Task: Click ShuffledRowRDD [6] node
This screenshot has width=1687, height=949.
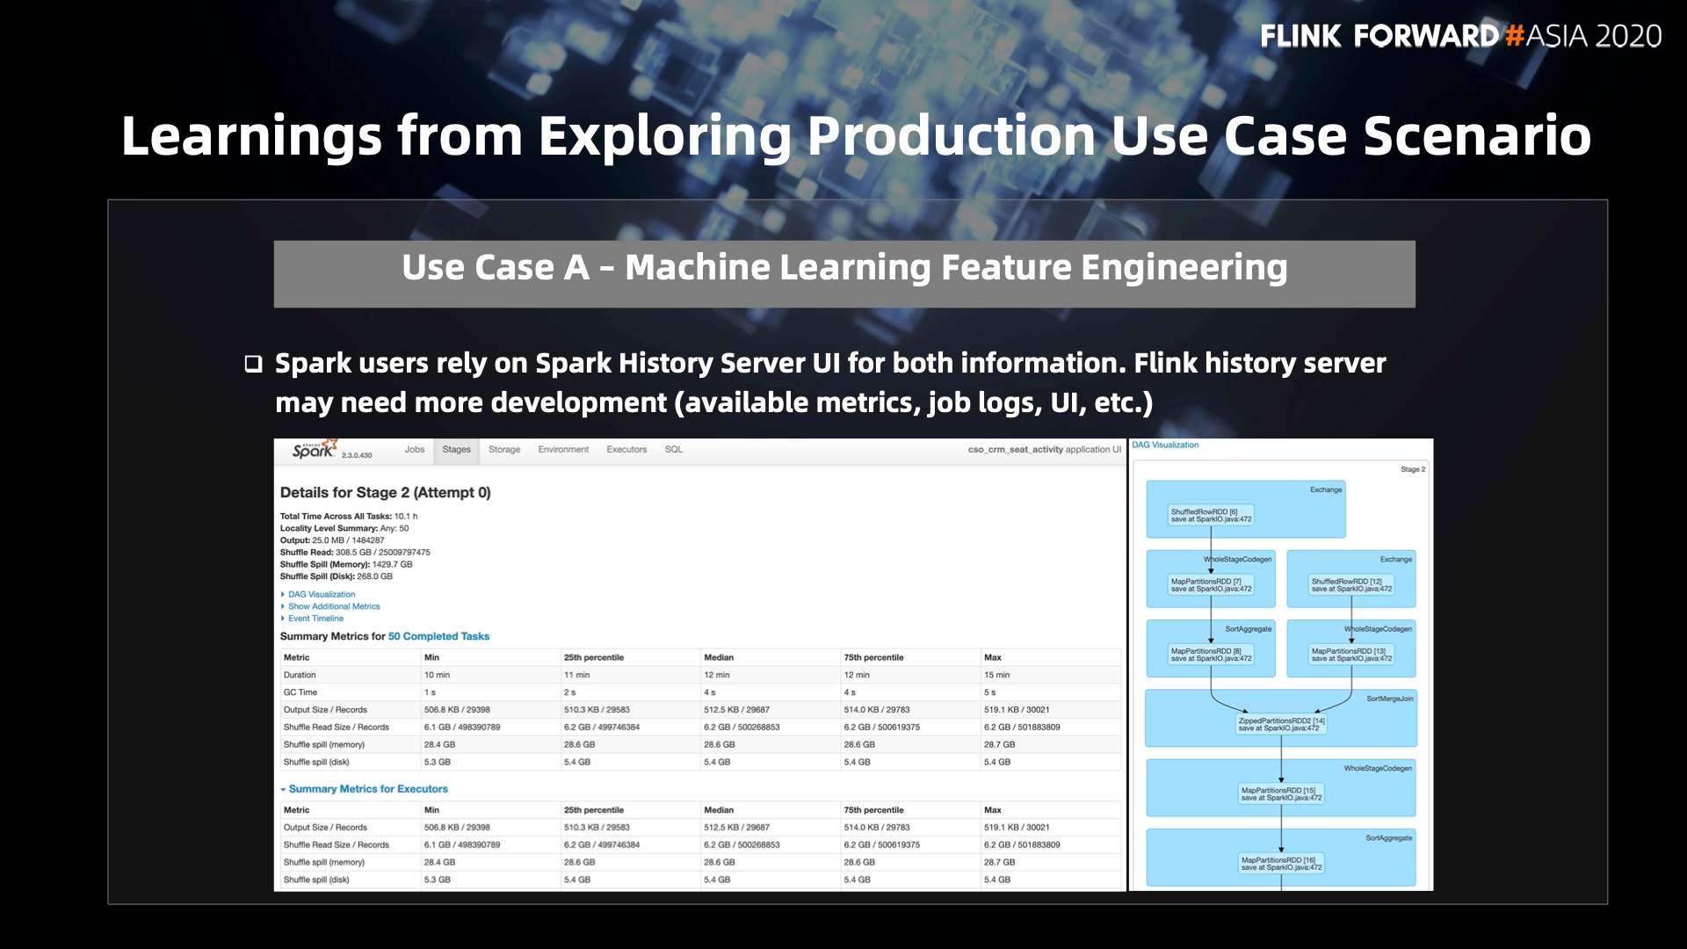Action: point(1211,516)
